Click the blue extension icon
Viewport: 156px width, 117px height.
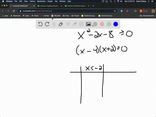tap(122, 11)
